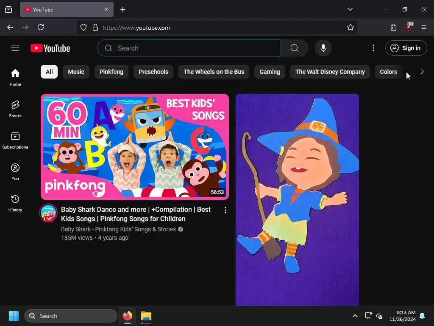This screenshot has height=326, width=434.
Task: Open Windows Start menu
Action: pos(14,316)
